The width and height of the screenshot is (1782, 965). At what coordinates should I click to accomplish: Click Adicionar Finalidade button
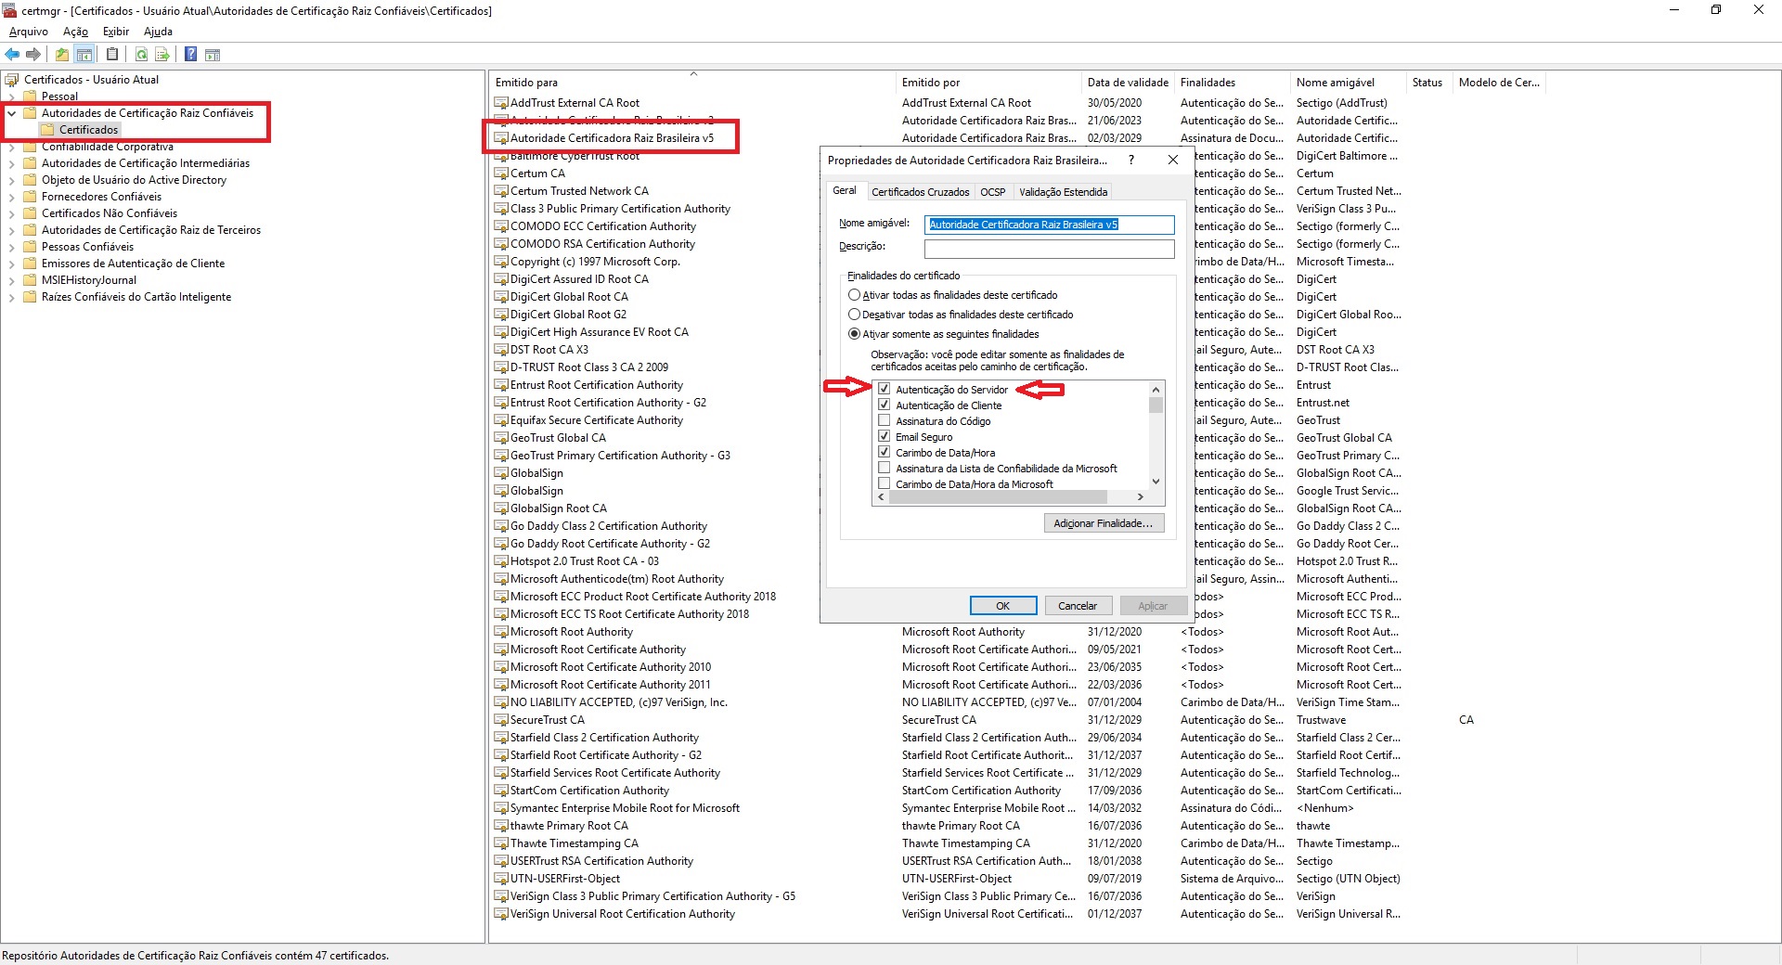[x=1103, y=523]
